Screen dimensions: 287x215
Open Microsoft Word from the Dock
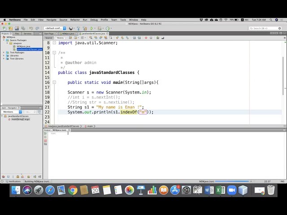209,190
